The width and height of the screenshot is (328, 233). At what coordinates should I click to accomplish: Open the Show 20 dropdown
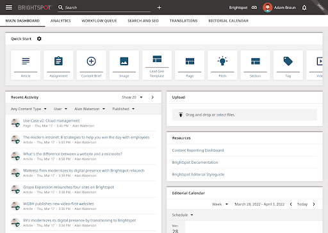point(132,97)
